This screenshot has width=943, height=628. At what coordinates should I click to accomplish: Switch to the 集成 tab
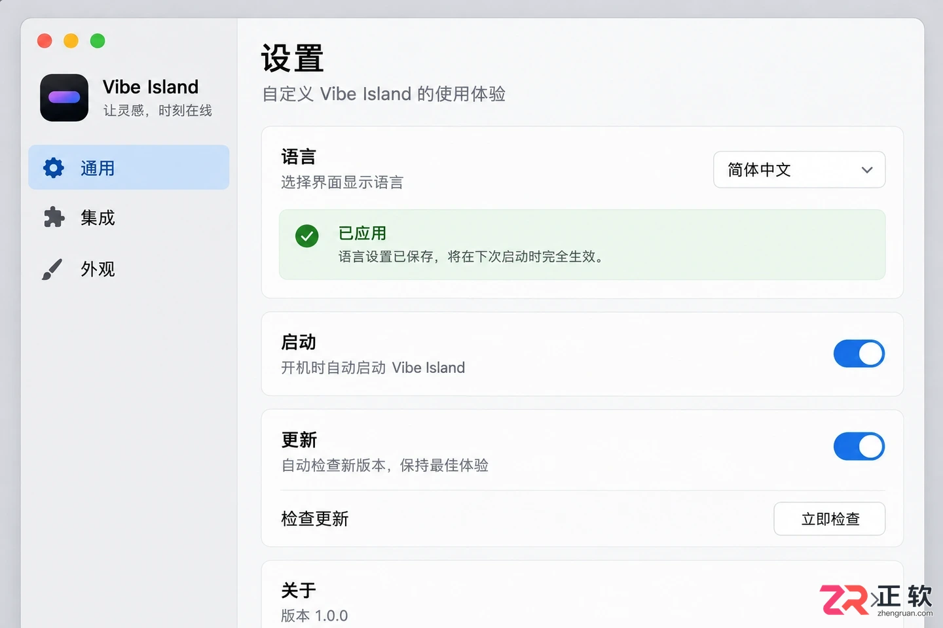pyautogui.click(x=129, y=217)
